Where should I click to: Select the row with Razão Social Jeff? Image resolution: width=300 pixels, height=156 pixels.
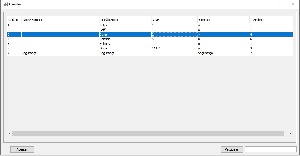pyautogui.click(x=150, y=30)
